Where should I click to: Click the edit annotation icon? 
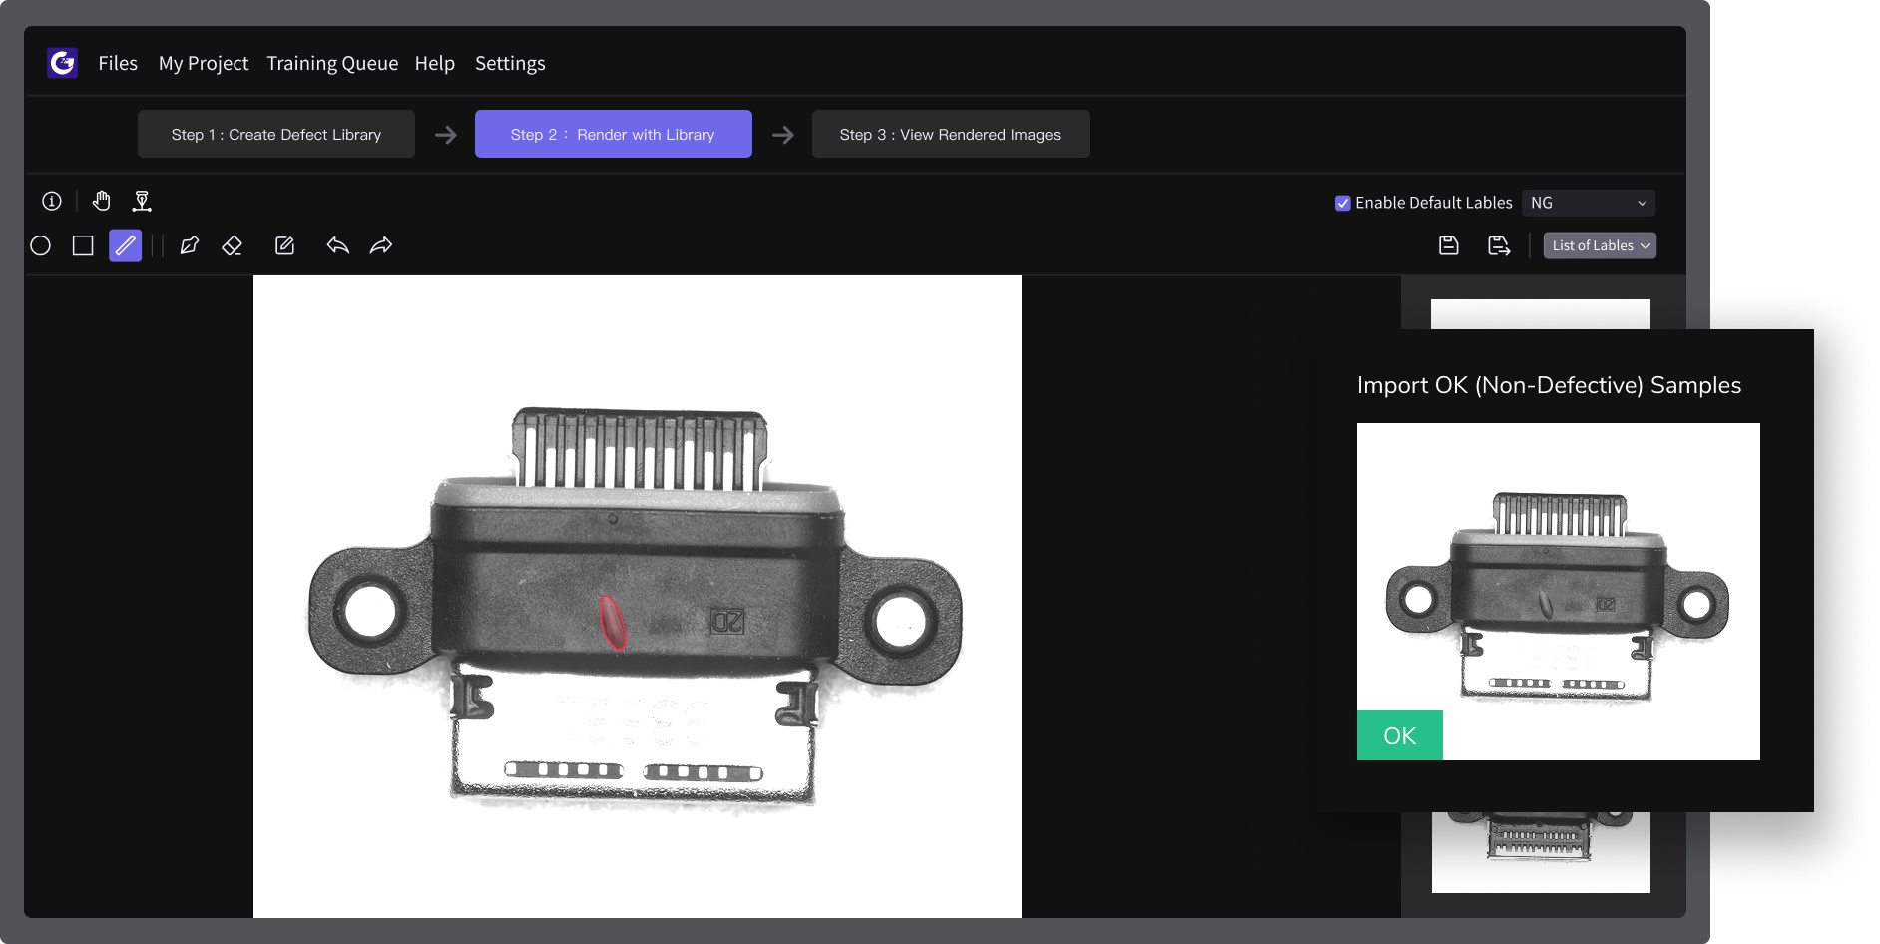click(284, 245)
